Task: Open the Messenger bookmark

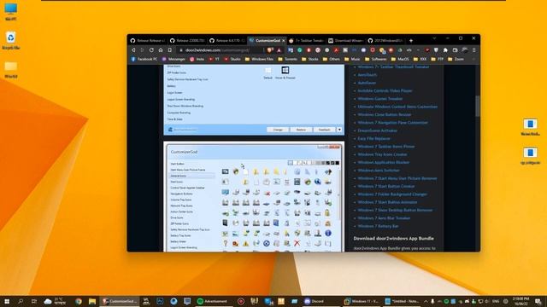Action: point(174,59)
